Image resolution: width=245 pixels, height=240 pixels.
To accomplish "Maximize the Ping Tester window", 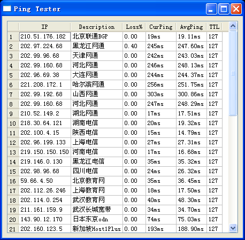I will point(224,9).
